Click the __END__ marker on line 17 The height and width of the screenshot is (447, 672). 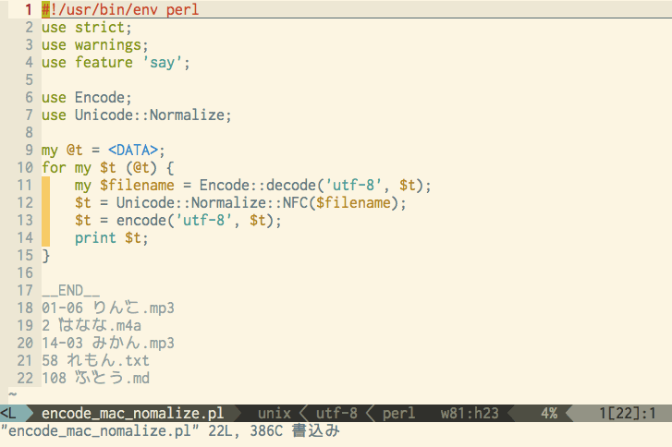tap(71, 291)
